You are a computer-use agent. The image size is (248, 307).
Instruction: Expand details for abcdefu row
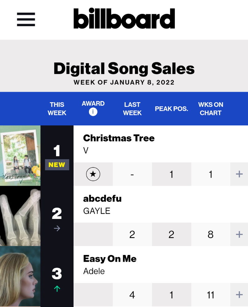239,235
